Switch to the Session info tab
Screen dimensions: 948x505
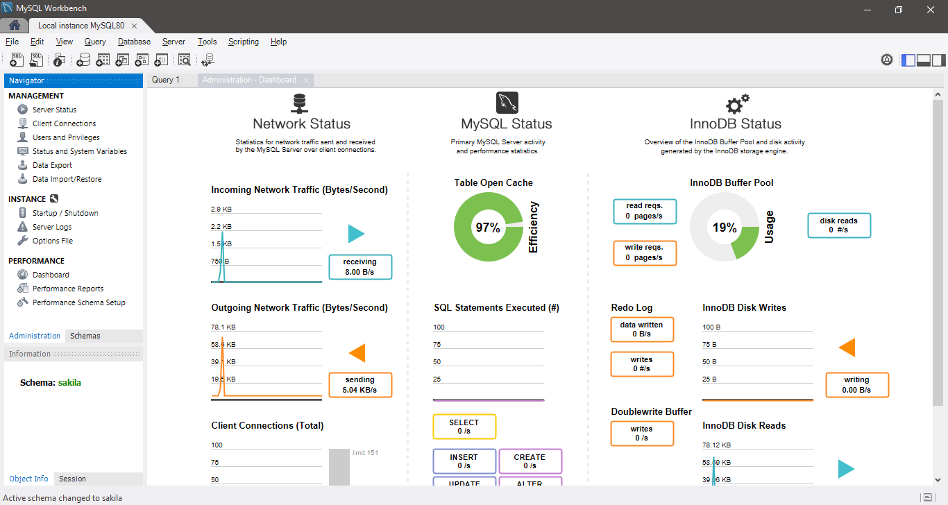click(73, 479)
